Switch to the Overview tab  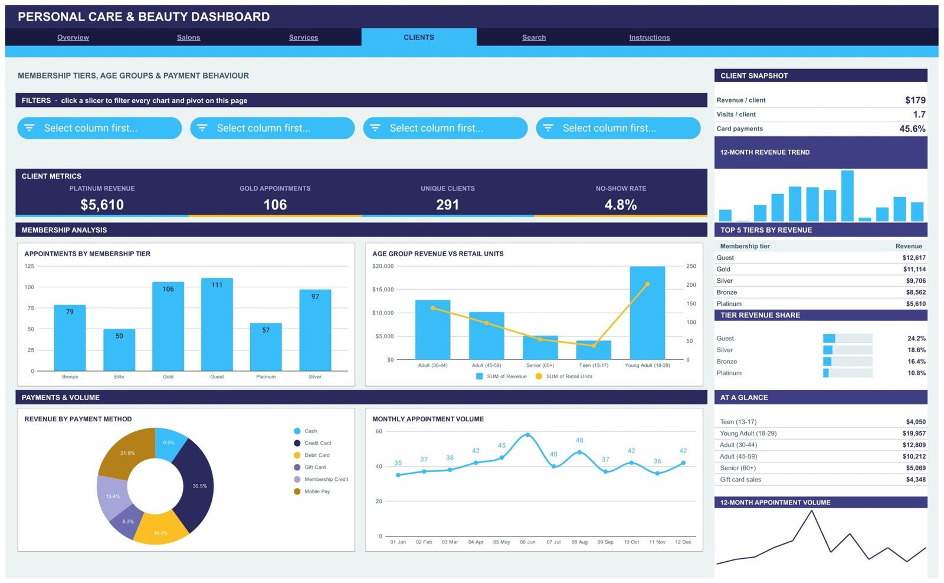73,37
